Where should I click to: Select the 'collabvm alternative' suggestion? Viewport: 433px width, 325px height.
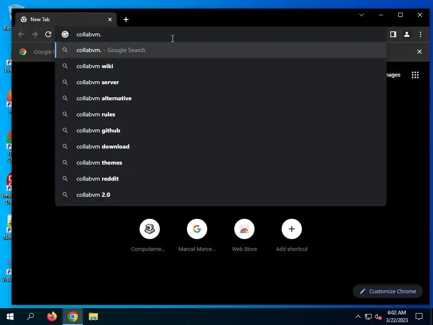pyautogui.click(x=221, y=98)
